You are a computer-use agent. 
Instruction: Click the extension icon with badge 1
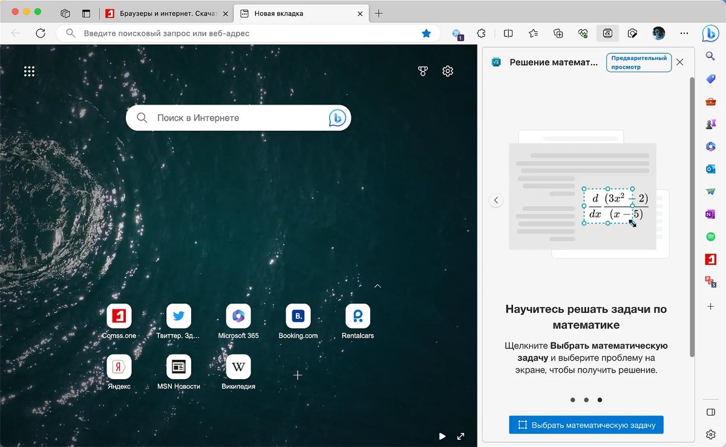point(457,34)
